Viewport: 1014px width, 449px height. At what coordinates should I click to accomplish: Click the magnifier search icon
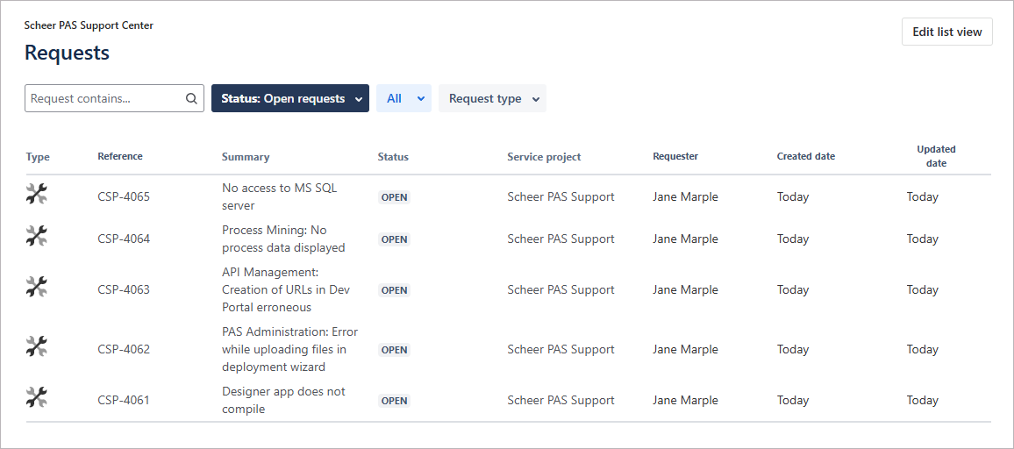191,99
